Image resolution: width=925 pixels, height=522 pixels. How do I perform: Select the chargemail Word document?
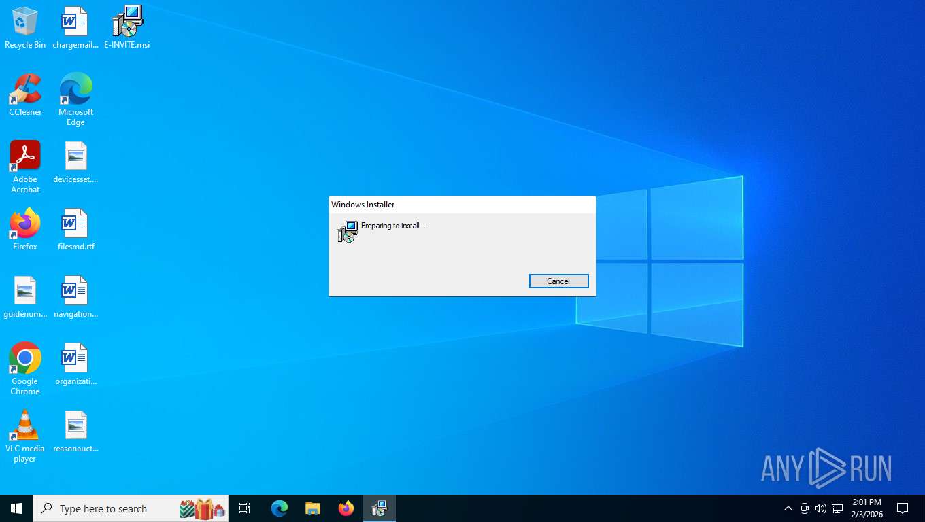pyautogui.click(x=75, y=29)
